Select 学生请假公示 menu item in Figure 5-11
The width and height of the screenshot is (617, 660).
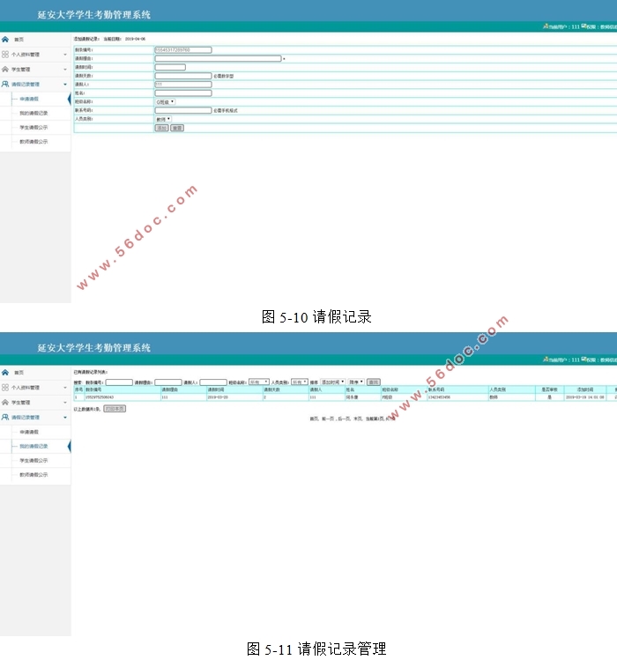(33, 461)
